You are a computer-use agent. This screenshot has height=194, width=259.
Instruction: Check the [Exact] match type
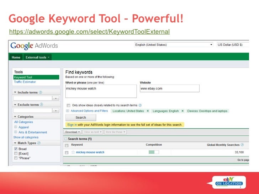pos(16,153)
